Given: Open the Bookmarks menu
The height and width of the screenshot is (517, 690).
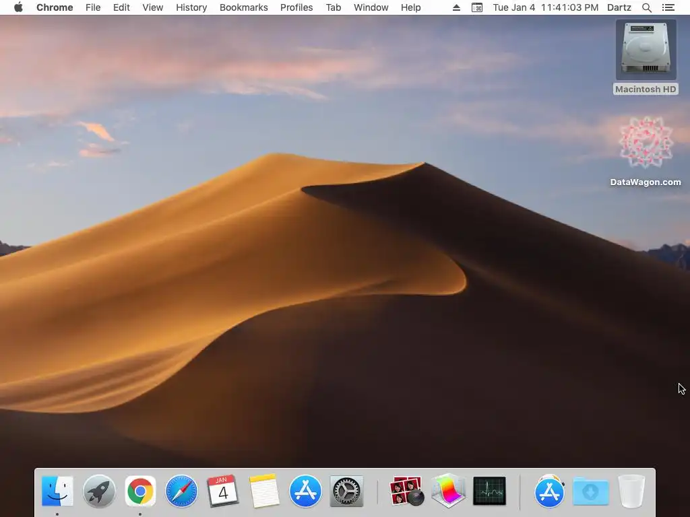Looking at the screenshot, I should point(243,7).
